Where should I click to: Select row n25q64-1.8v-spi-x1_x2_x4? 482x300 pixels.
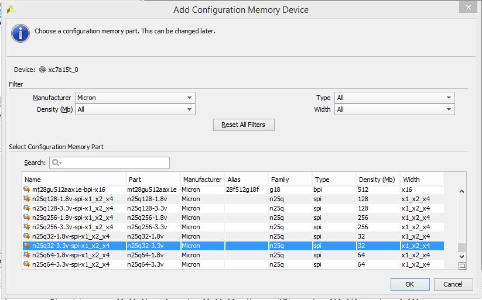233,255
